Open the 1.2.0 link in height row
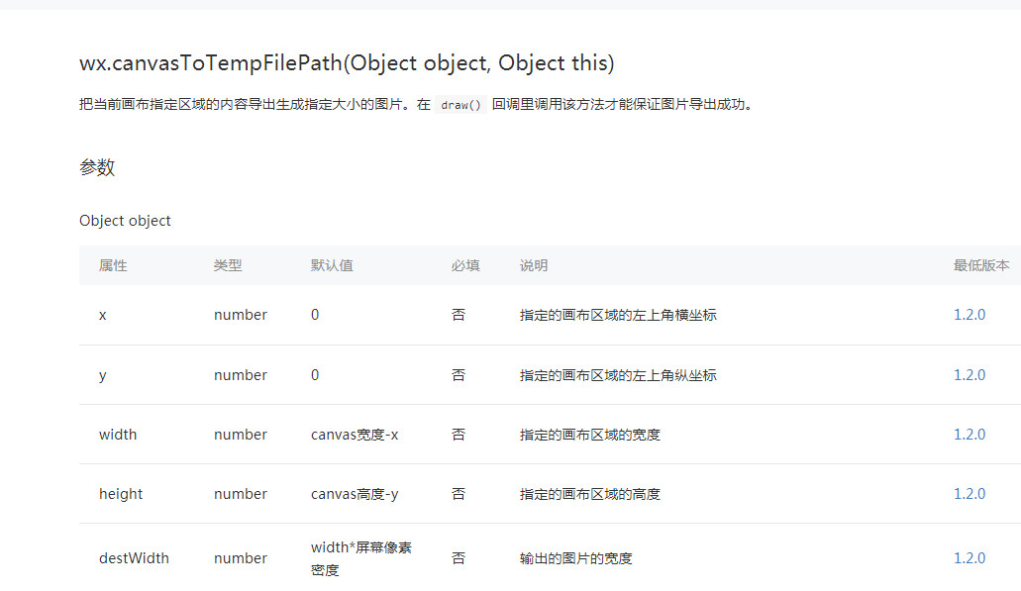This screenshot has width=1021, height=591. click(x=969, y=494)
